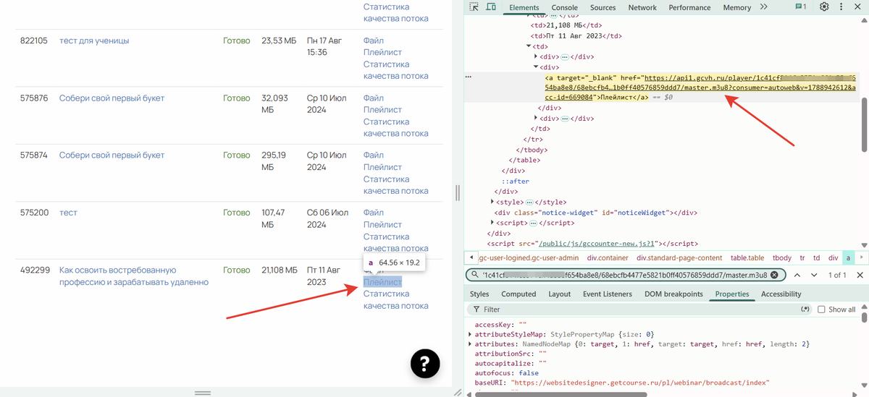Click the round question-mark help button
869x397 pixels.
(425, 364)
